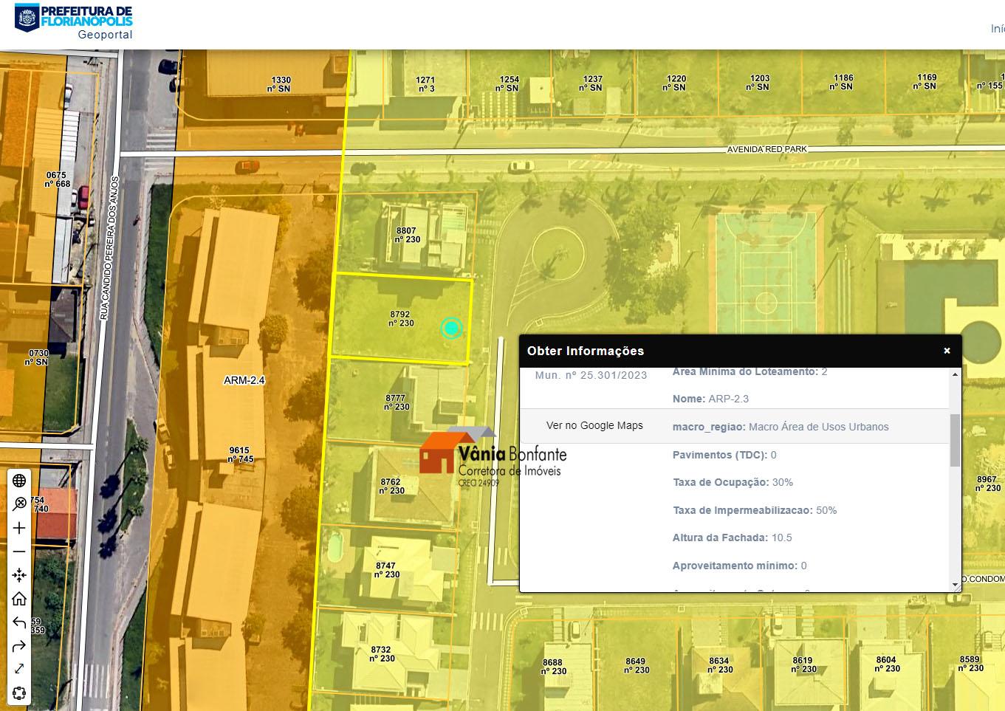
Task: Open Ver no Google Maps link
Action: click(594, 425)
